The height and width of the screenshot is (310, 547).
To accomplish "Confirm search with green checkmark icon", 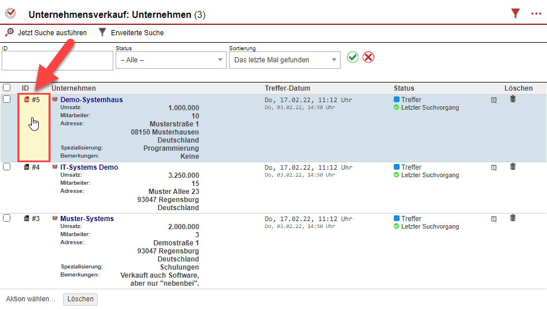I will [353, 58].
